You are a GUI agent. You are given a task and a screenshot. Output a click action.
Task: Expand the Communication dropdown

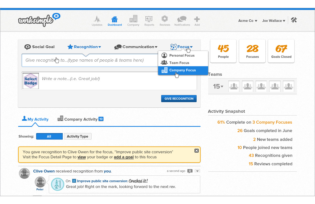pyautogui.click(x=136, y=47)
